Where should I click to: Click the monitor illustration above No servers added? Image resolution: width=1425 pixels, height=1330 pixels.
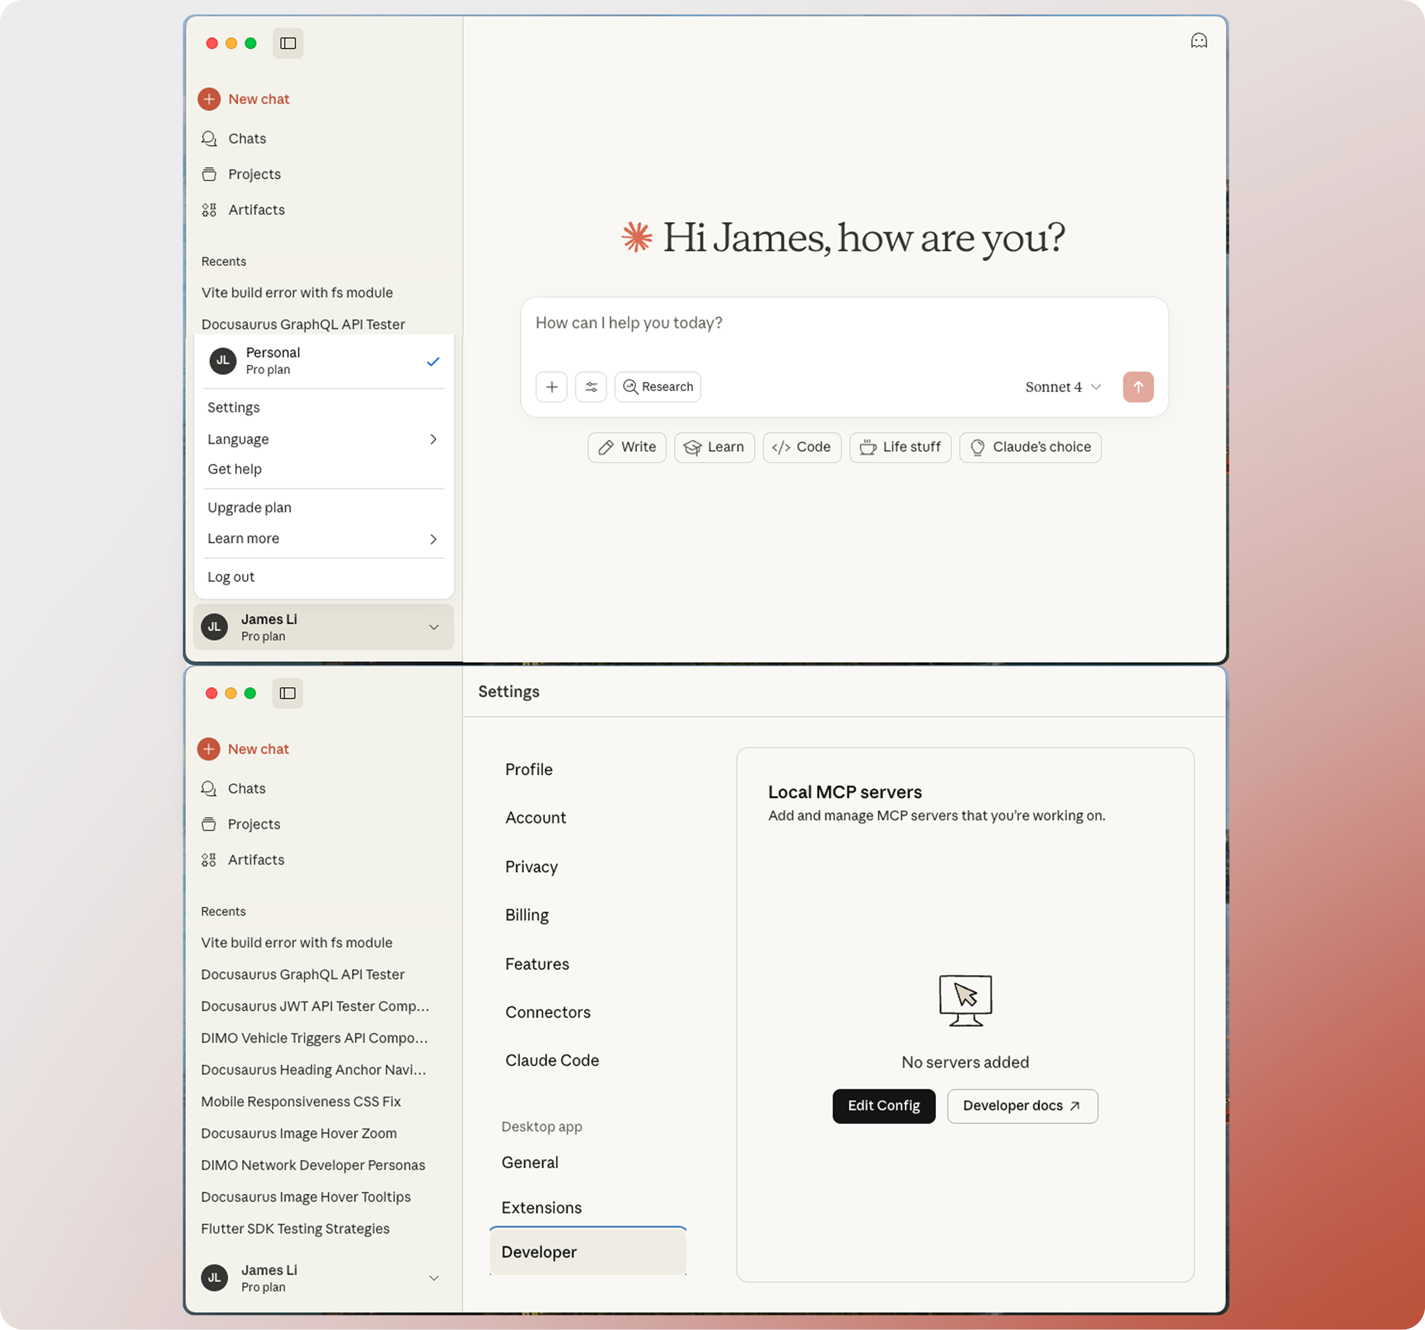click(965, 1000)
